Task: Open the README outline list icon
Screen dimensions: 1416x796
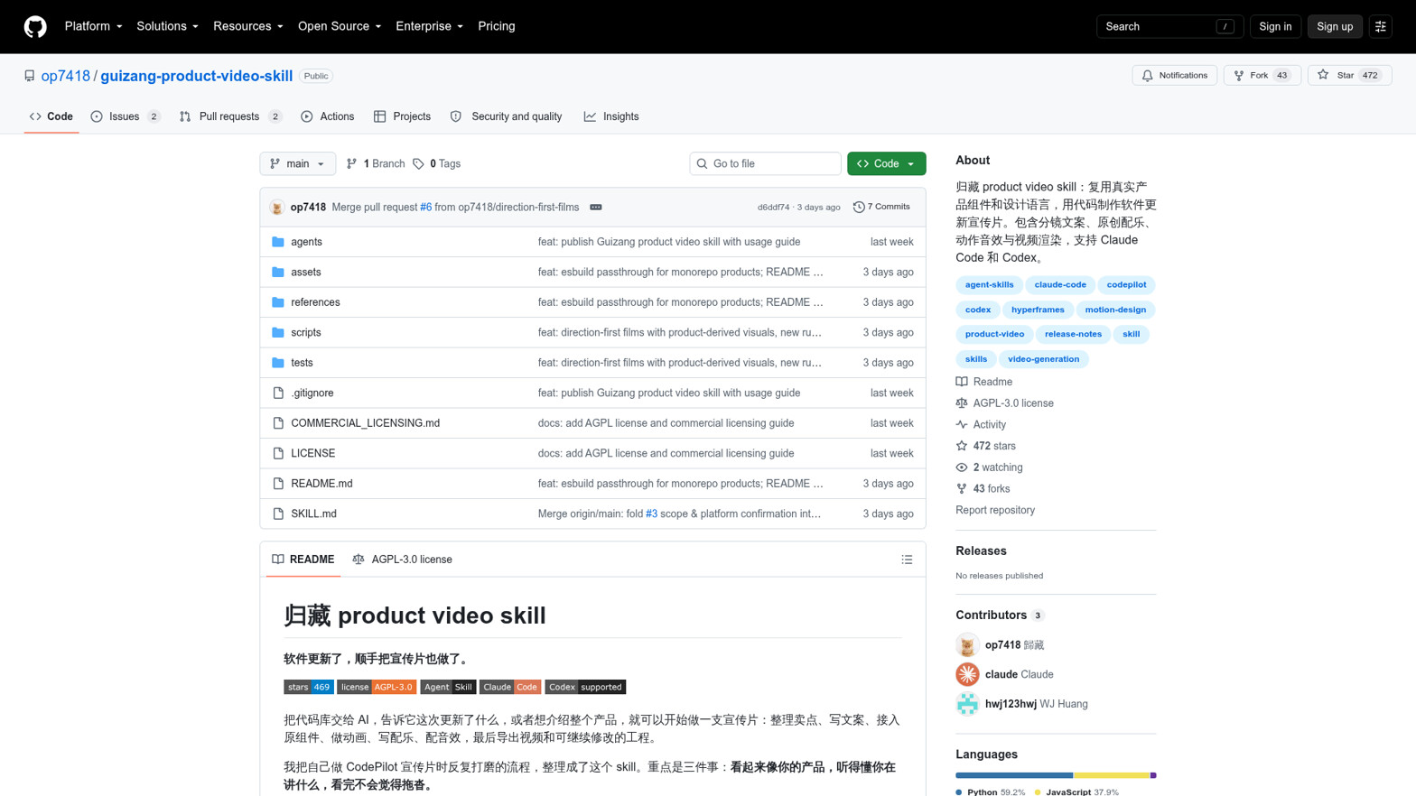Action: [907, 560]
